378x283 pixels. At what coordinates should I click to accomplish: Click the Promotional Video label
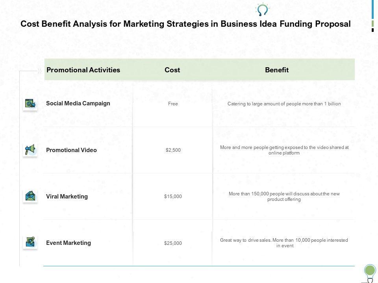71,150
